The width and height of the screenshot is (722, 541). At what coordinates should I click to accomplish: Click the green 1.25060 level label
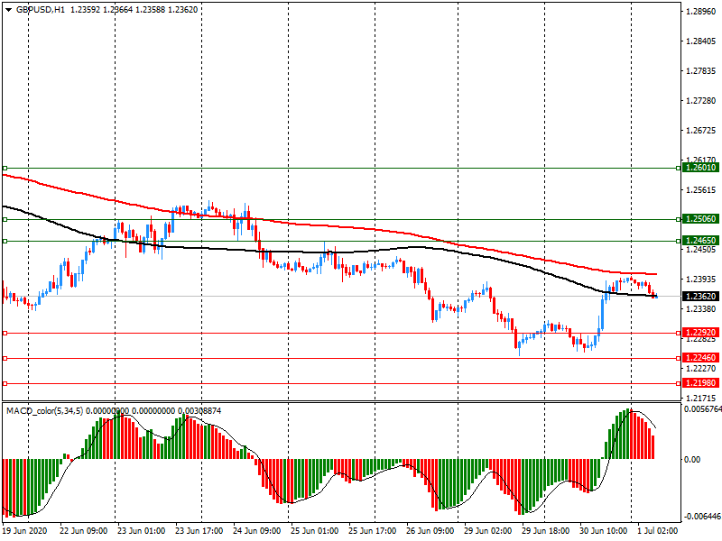pyautogui.click(x=701, y=219)
